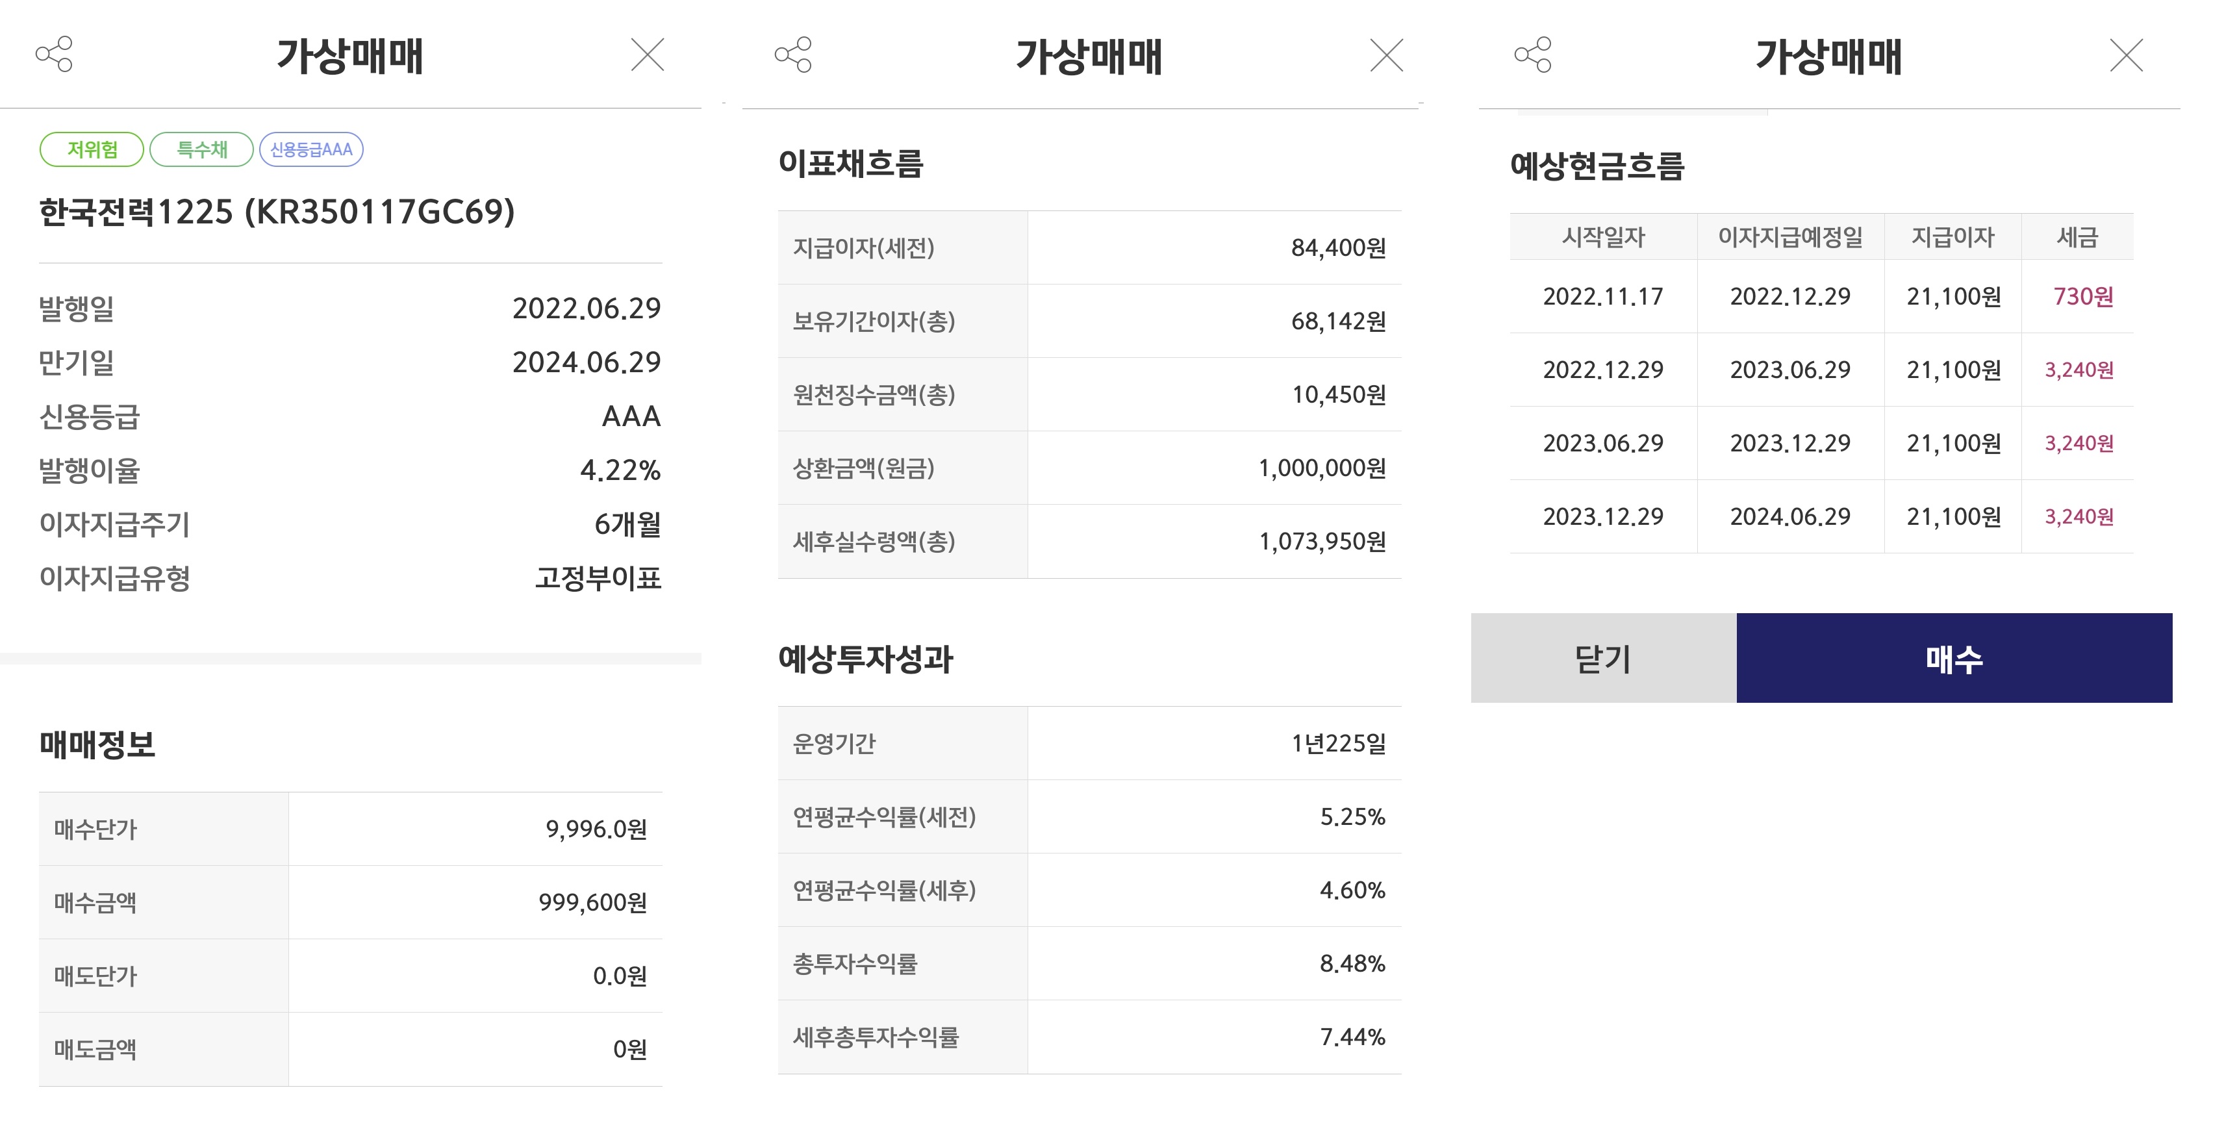The image size is (2237, 1125).
Task: Click the 이표채흐름 section heading
Action: (851, 163)
